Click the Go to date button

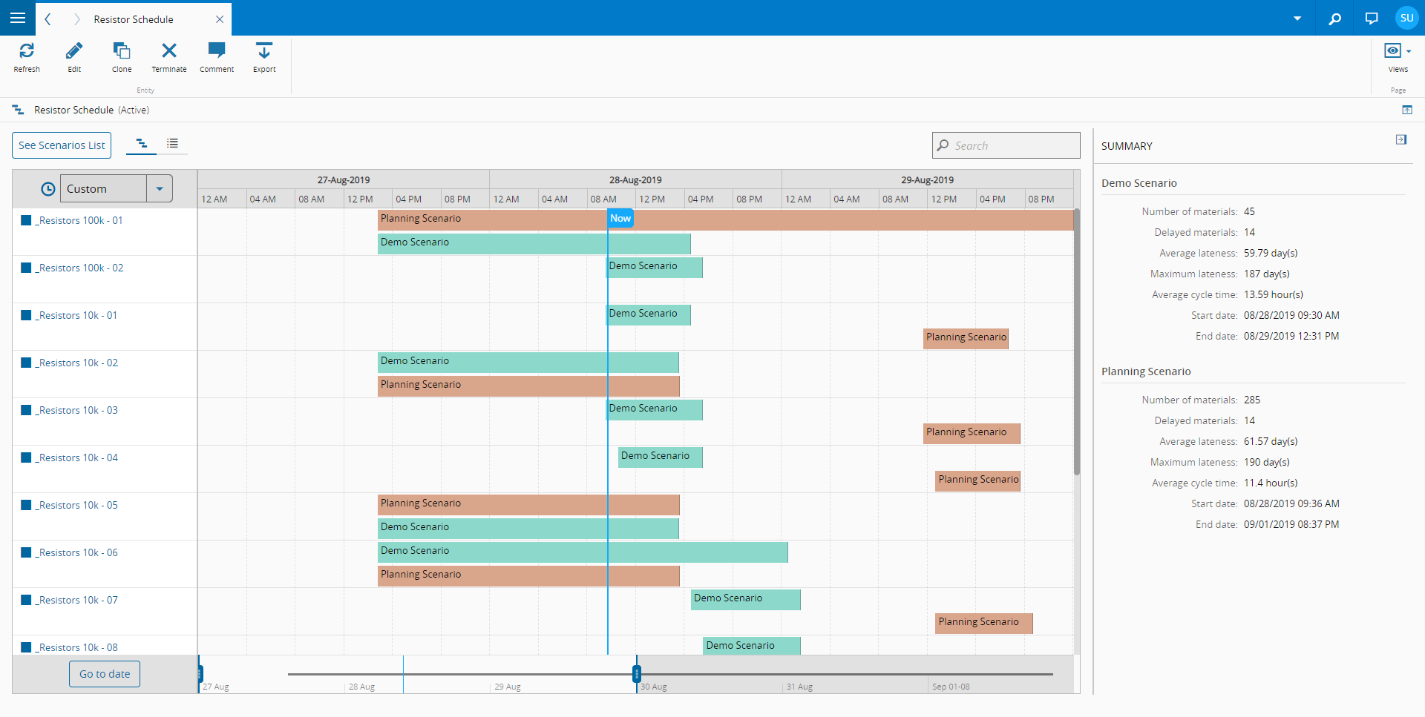(105, 674)
